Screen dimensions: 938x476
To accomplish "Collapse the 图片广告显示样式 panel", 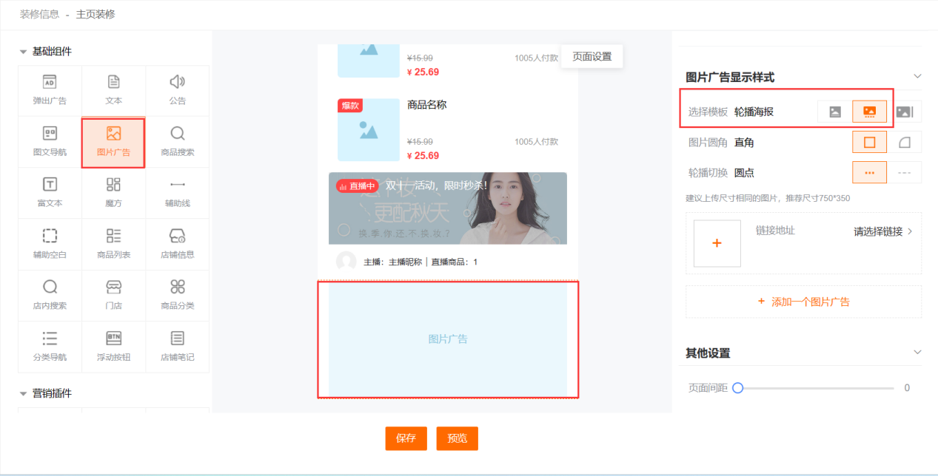I will [x=917, y=77].
